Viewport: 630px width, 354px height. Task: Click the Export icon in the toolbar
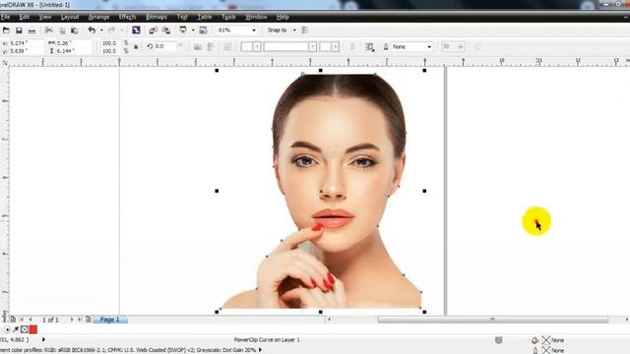click(x=166, y=30)
